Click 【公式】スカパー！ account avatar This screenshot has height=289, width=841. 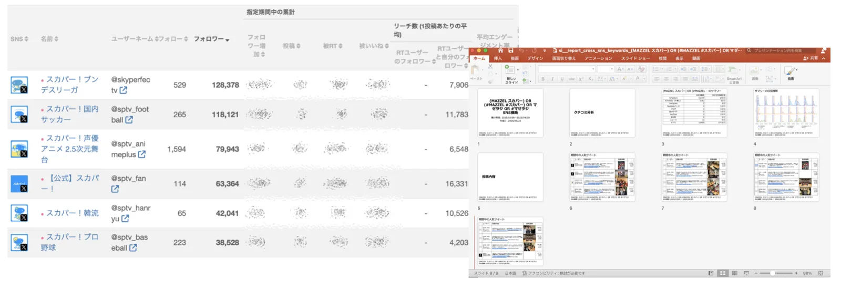click(19, 183)
